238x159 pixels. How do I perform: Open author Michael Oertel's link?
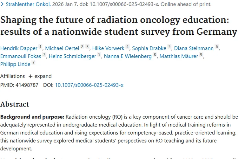[62, 48]
